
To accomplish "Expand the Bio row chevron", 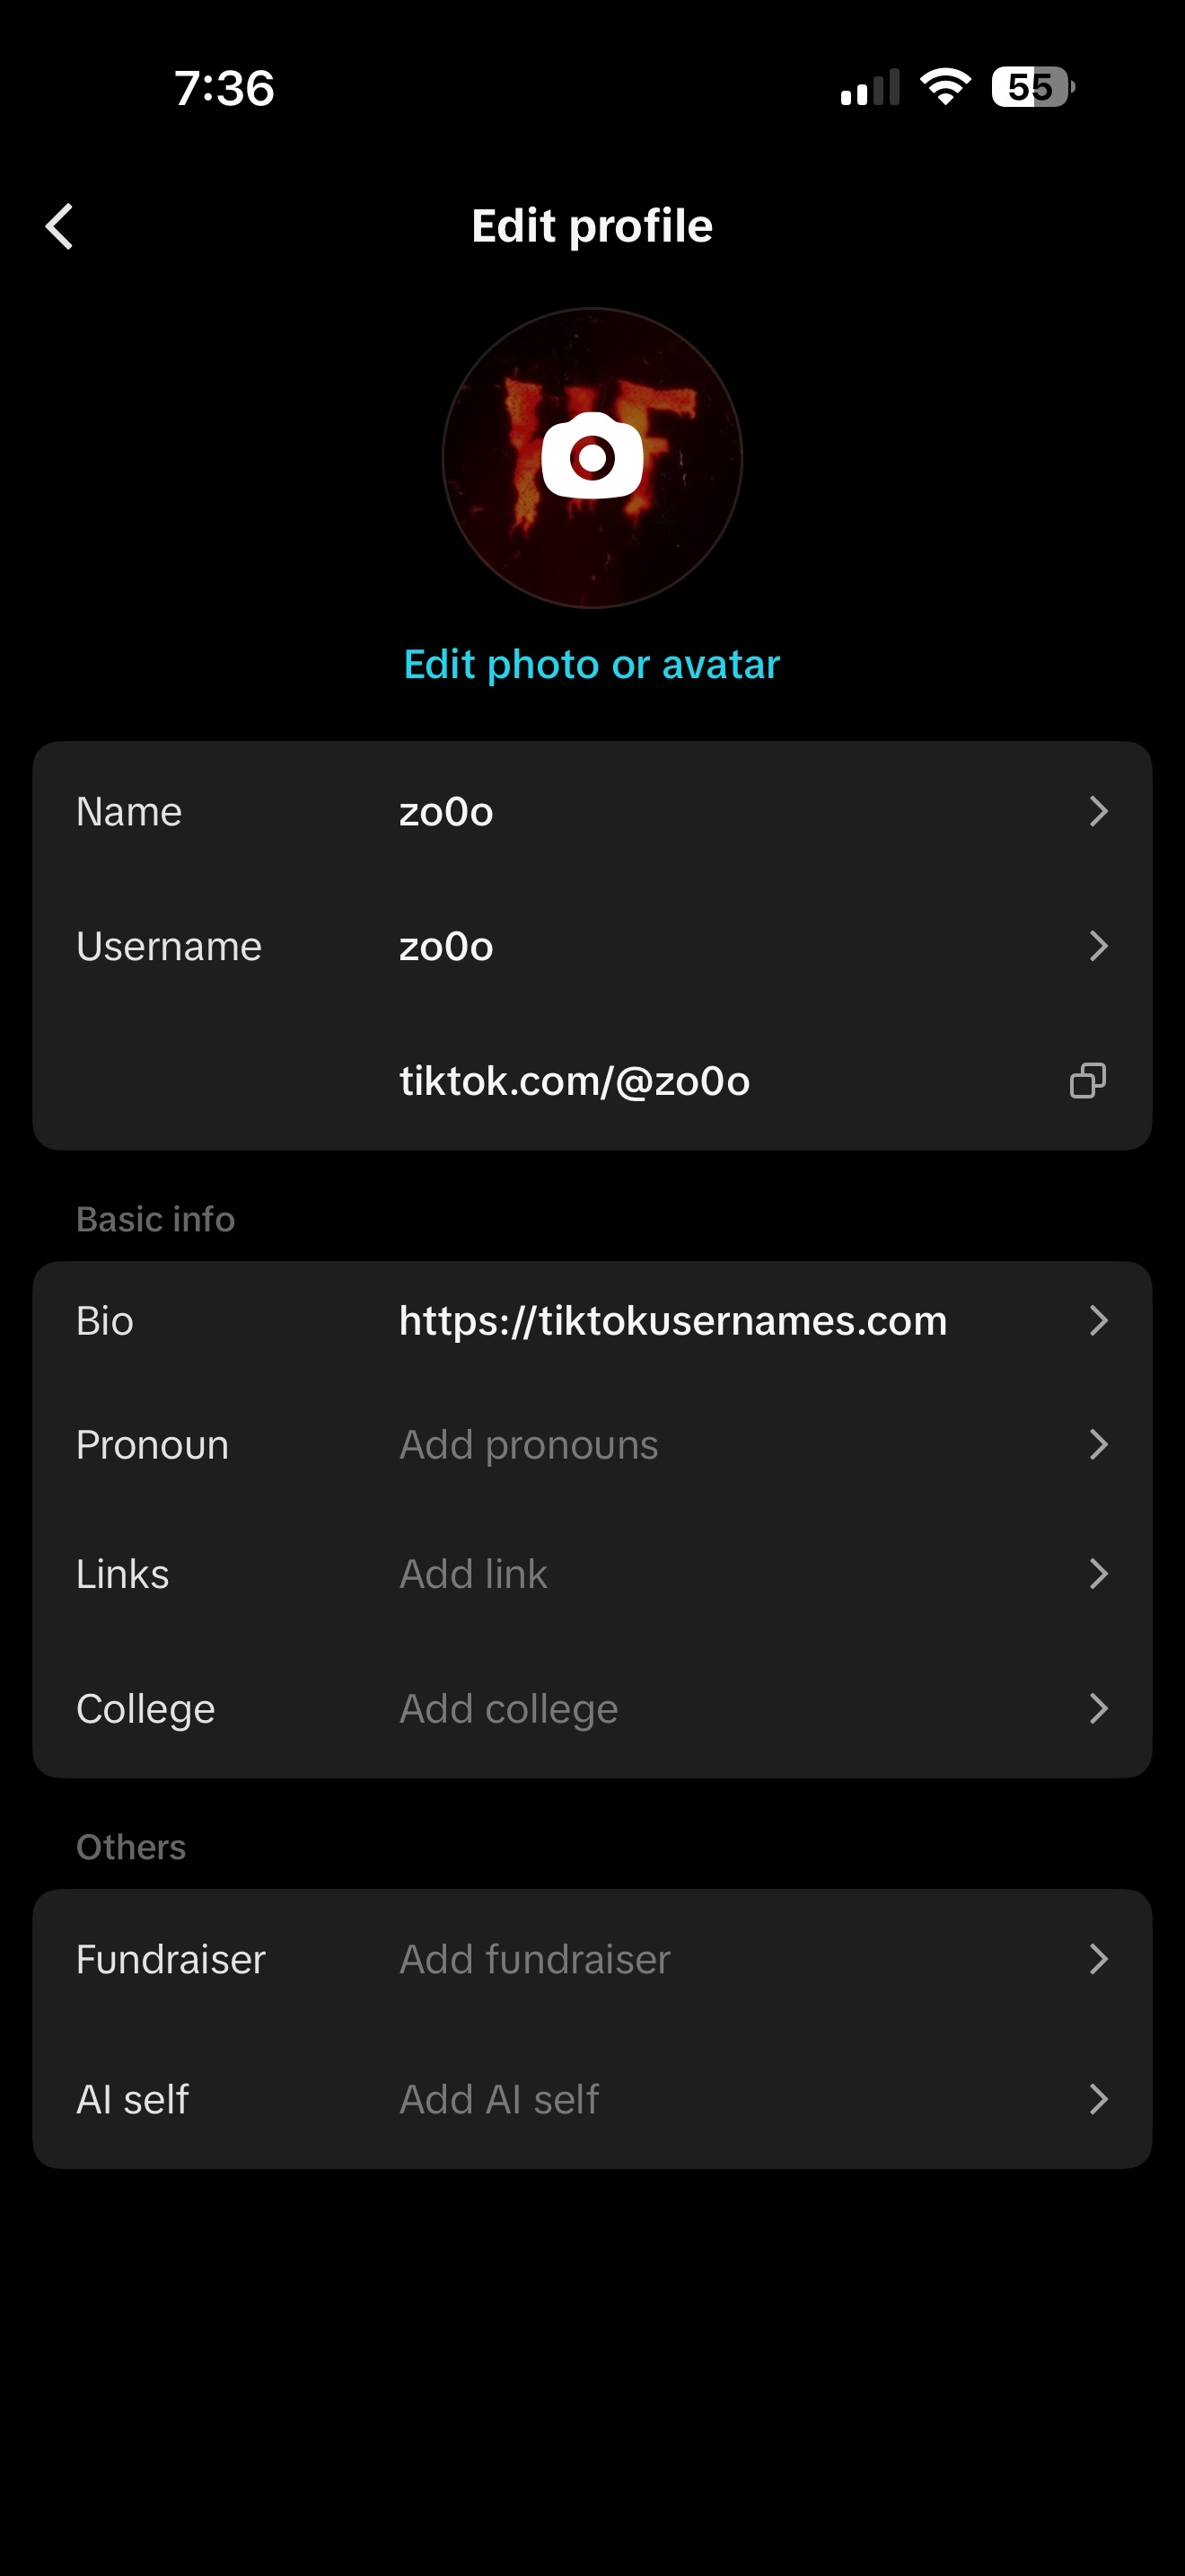I will click(x=1098, y=1321).
